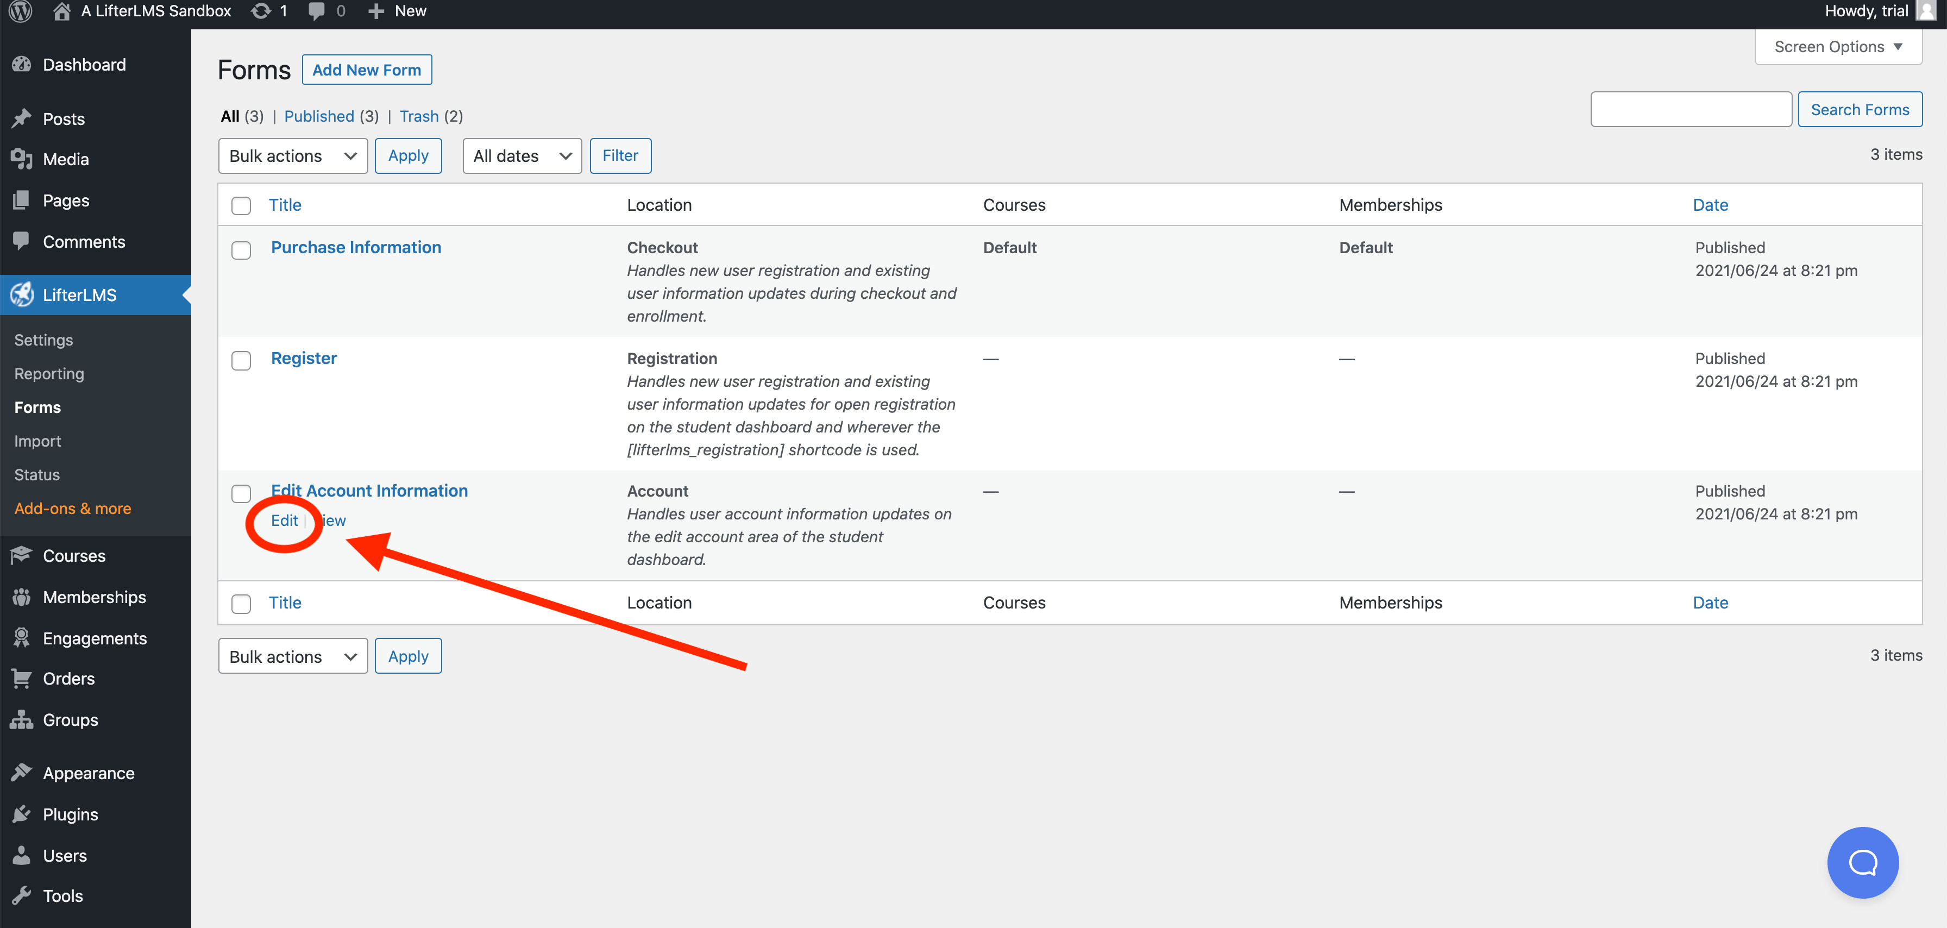Screen dimensions: 1947x928
Task: Click the user avatar icon
Action: [1926, 10]
